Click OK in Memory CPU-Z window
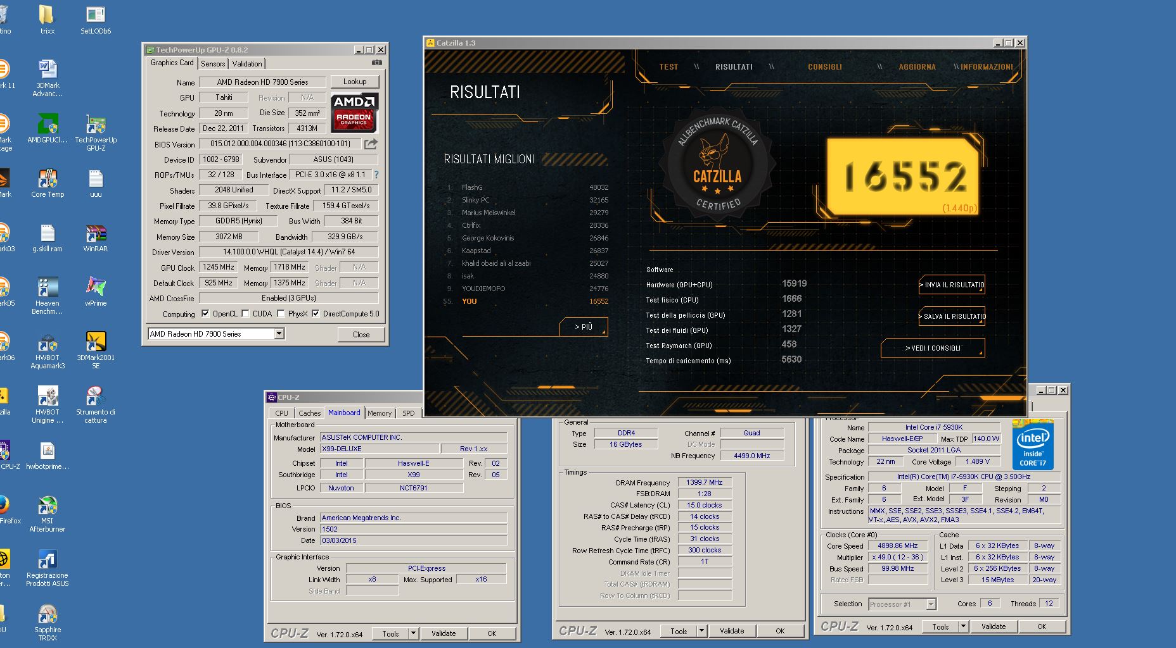This screenshot has height=648, width=1176. [x=780, y=631]
